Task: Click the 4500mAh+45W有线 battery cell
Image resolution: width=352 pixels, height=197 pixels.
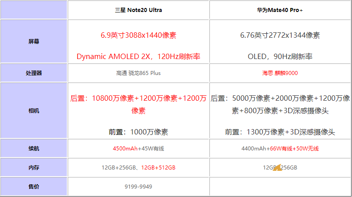Action: pos(138,148)
